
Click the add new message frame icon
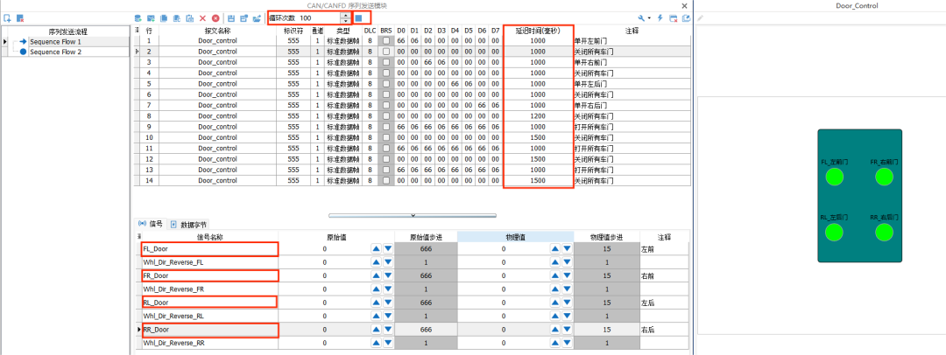151,18
